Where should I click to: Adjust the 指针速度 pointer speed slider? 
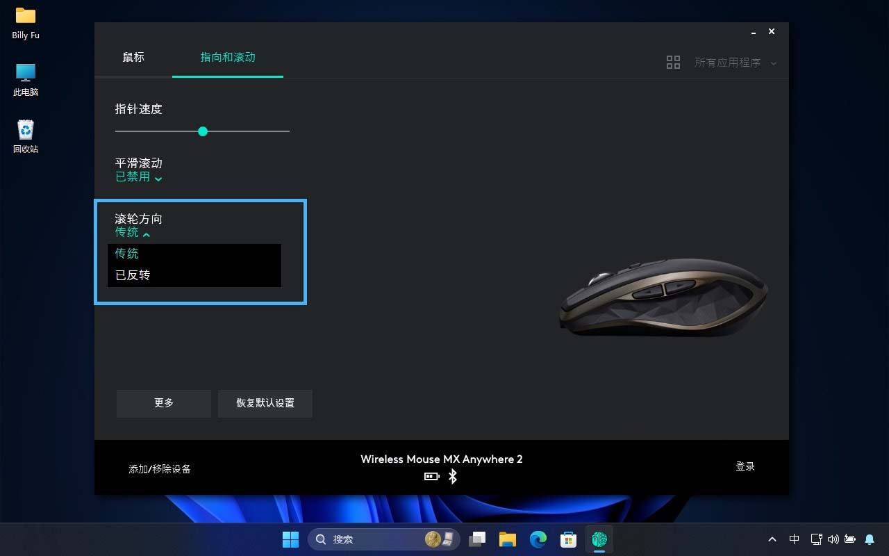tap(202, 131)
